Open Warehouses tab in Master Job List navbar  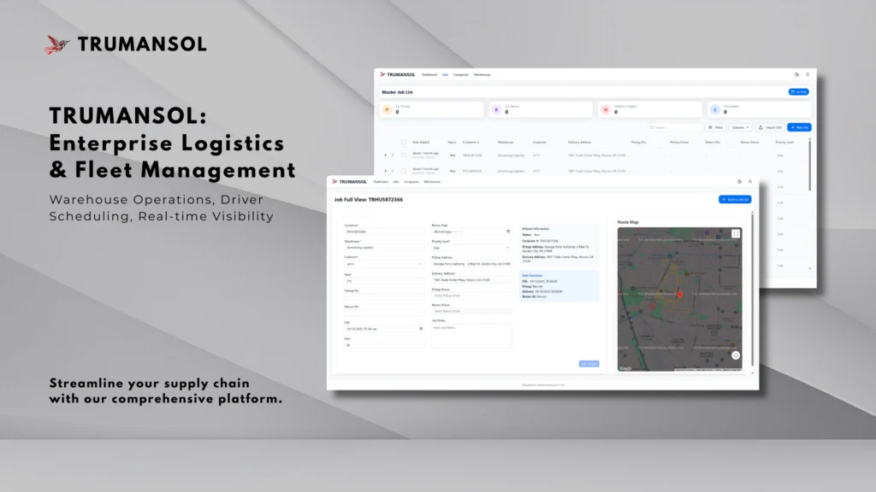coord(482,74)
